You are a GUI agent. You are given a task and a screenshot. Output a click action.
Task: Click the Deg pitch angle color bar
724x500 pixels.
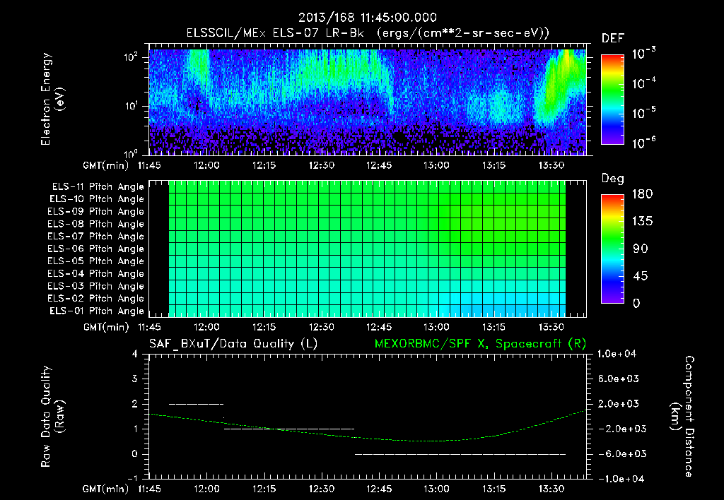pyautogui.click(x=612, y=249)
